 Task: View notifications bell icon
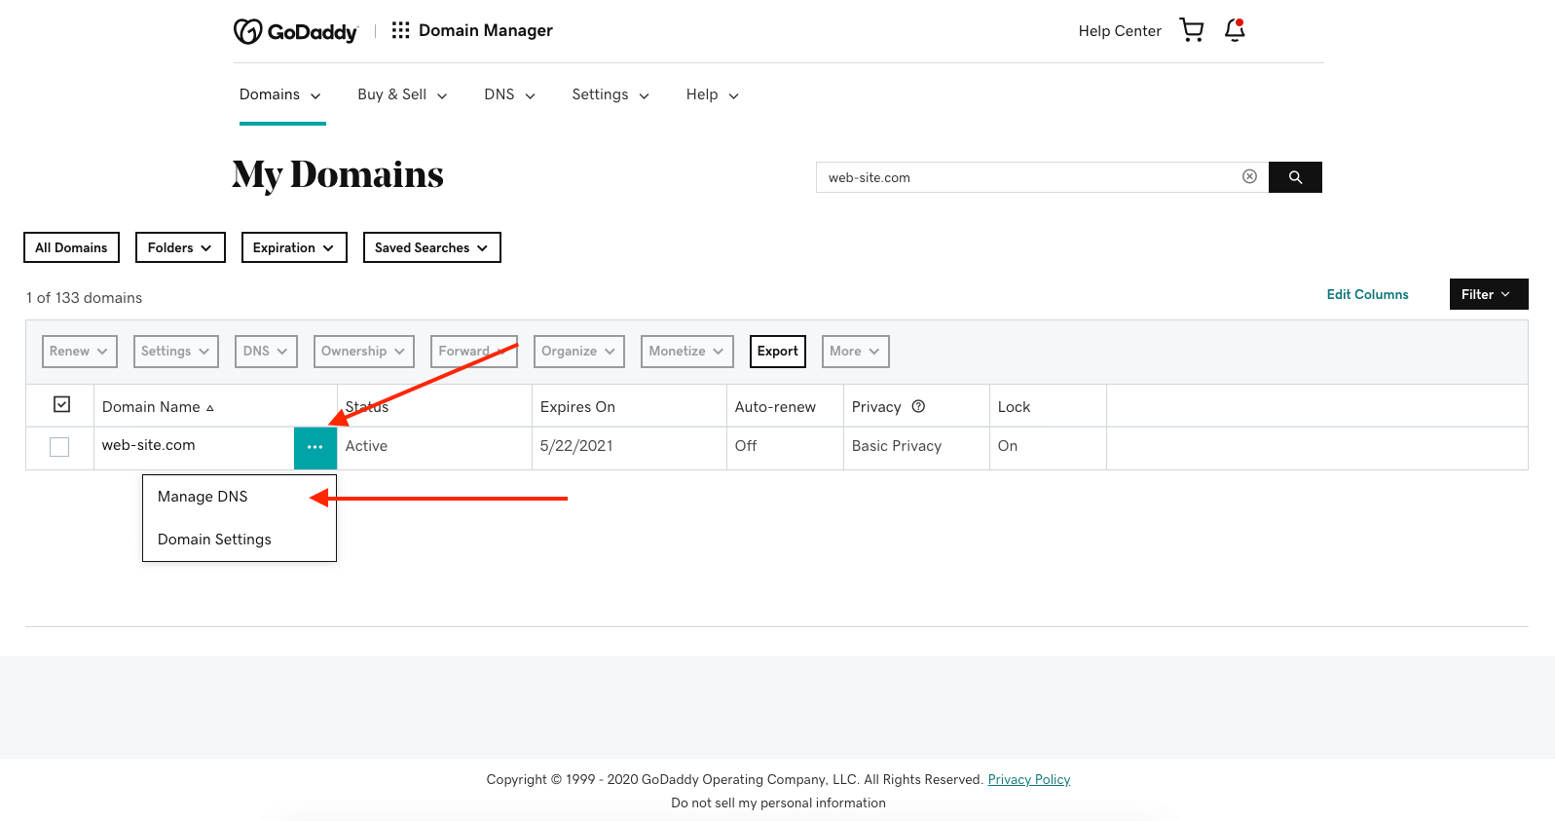pyautogui.click(x=1235, y=30)
